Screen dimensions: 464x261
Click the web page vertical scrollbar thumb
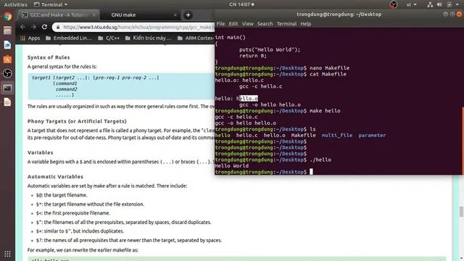coord(461,212)
